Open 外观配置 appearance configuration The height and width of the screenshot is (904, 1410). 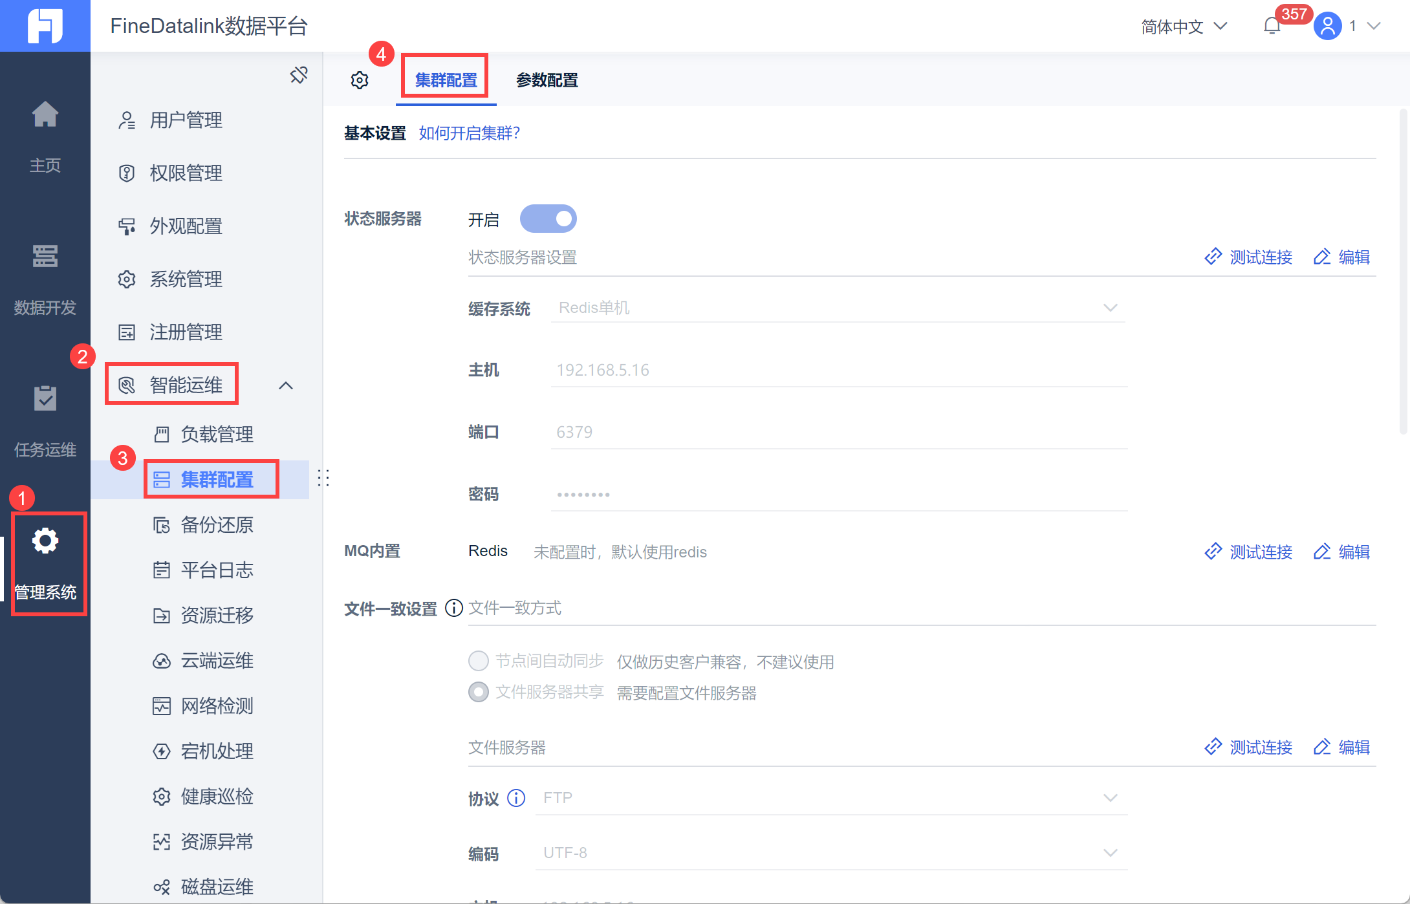186,226
